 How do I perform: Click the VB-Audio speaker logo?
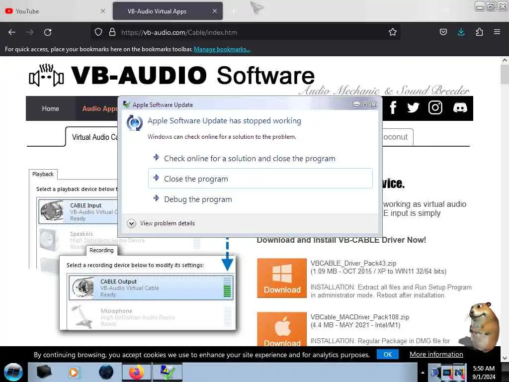tap(46, 76)
